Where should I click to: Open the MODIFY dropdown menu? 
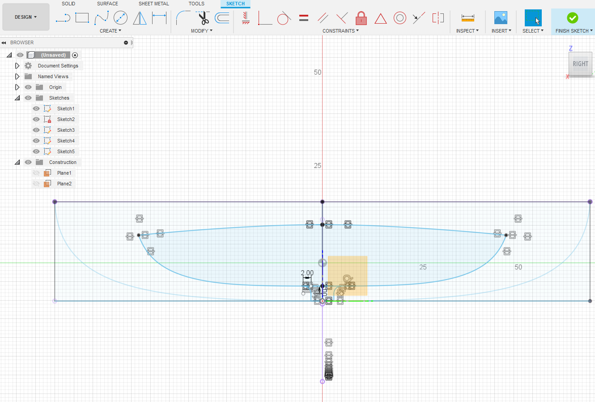[202, 31]
